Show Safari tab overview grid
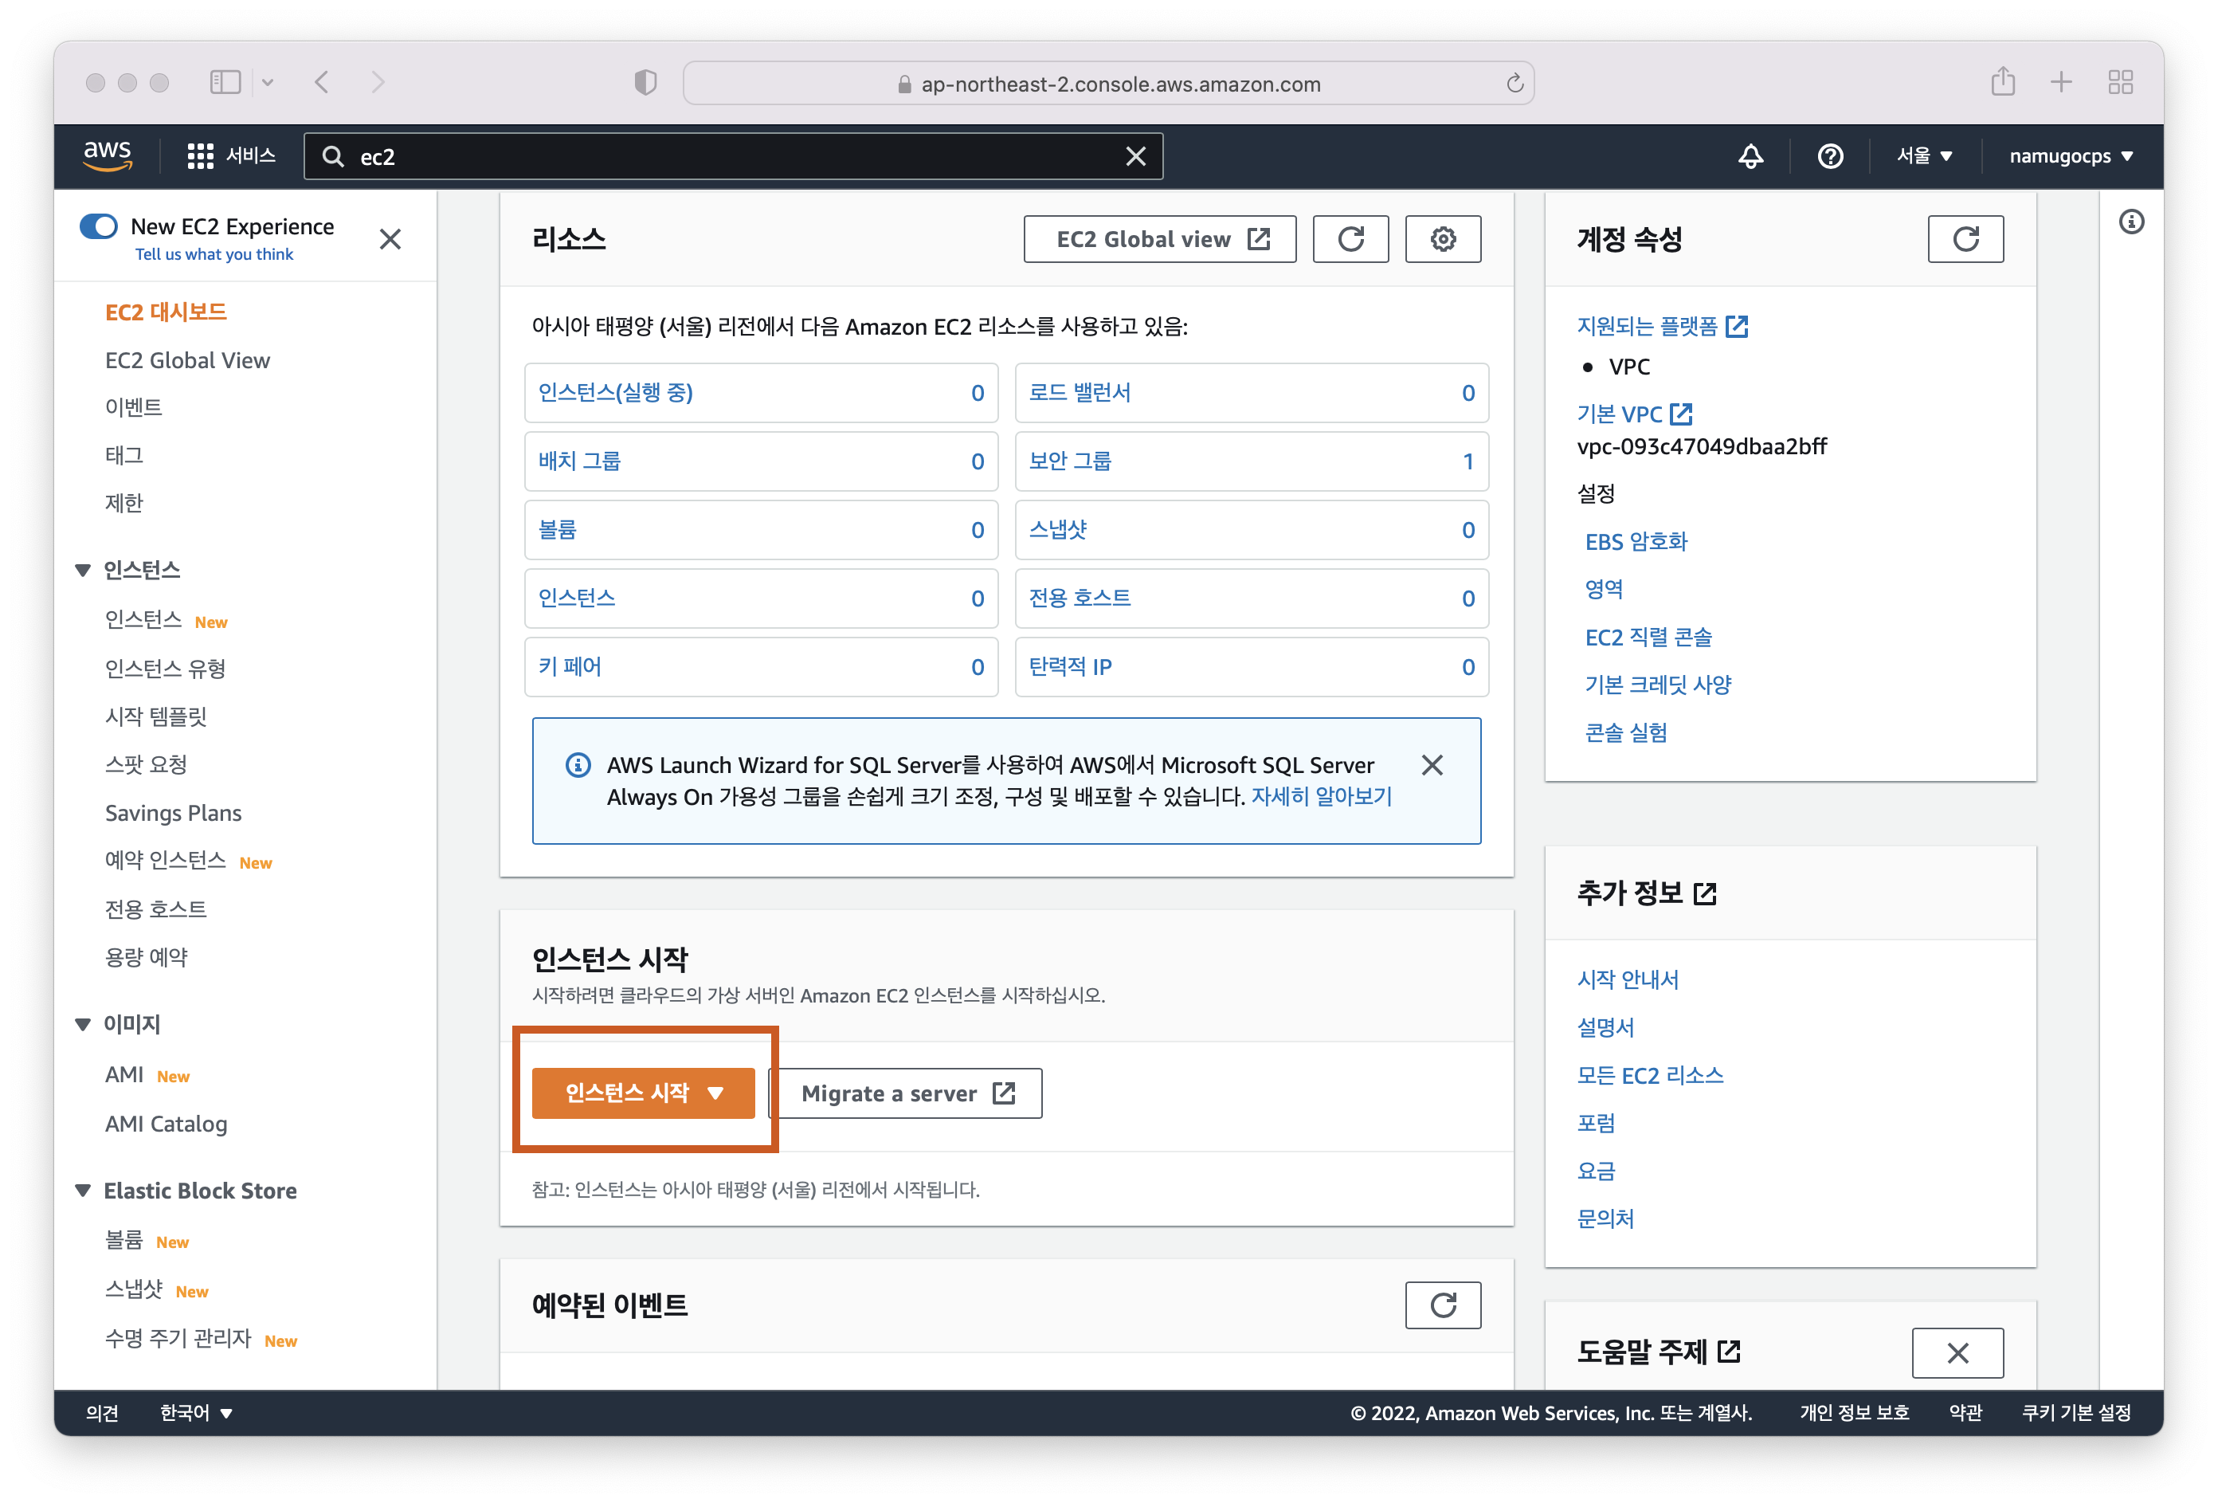 tap(2121, 82)
